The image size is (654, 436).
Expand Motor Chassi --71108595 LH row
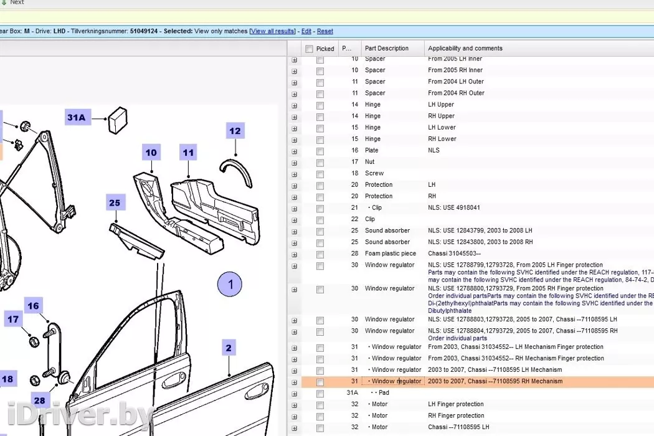(295, 428)
